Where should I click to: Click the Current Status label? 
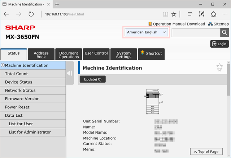[97, 144]
